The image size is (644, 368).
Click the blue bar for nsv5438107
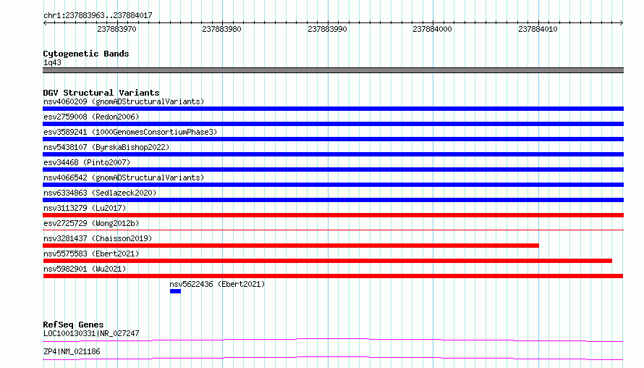point(333,154)
